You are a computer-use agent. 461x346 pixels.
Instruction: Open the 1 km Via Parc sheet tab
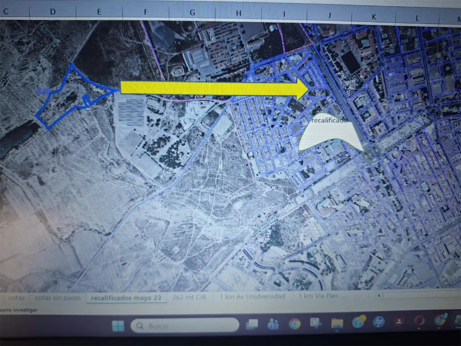[x=322, y=296]
